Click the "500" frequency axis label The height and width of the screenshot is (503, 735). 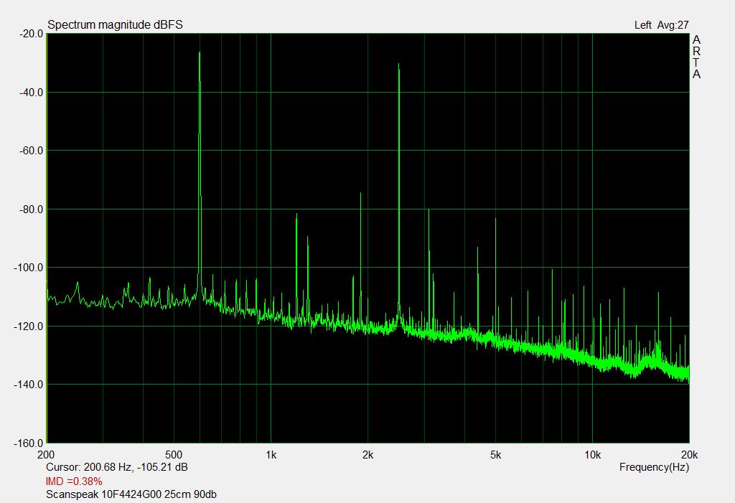(x=174, y=454)
